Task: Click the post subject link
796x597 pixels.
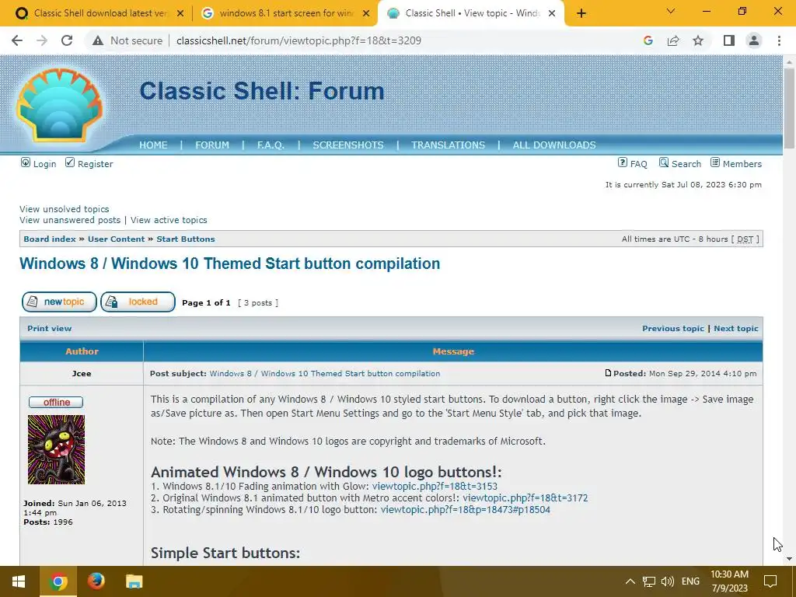Action: tap(325, 374)
